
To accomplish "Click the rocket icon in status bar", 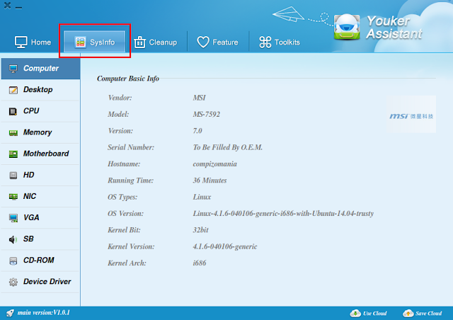I will click(10, 313).
